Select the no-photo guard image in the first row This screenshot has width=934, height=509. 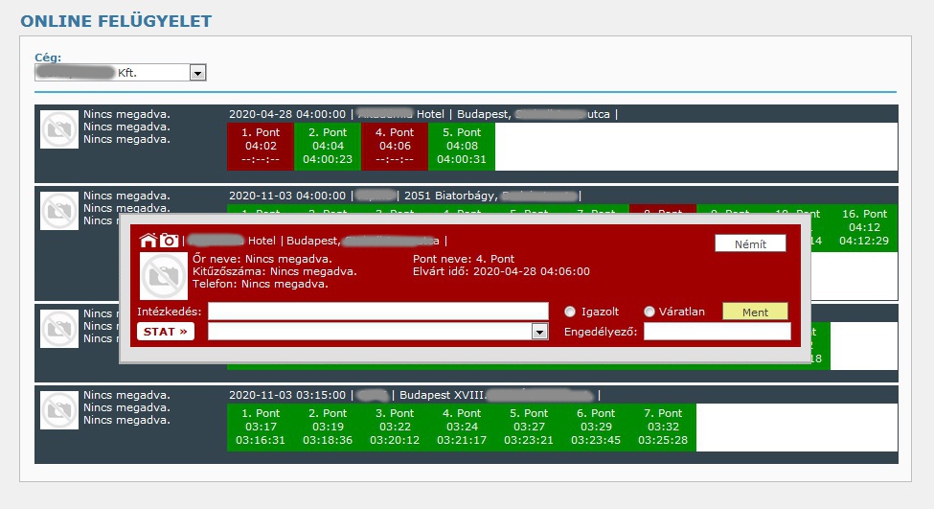[x=59, y=129]
